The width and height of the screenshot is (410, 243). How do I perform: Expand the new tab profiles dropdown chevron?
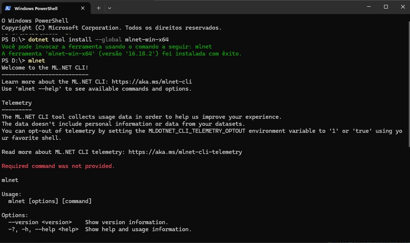[x=109, y=8]
